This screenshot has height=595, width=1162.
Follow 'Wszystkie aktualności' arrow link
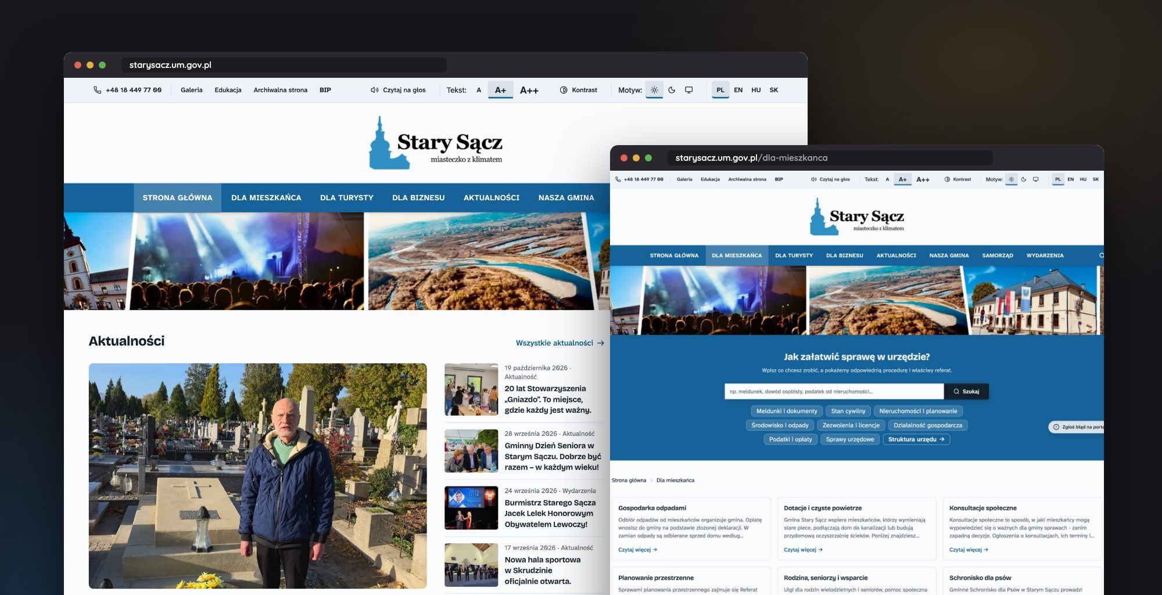[560, 343]
